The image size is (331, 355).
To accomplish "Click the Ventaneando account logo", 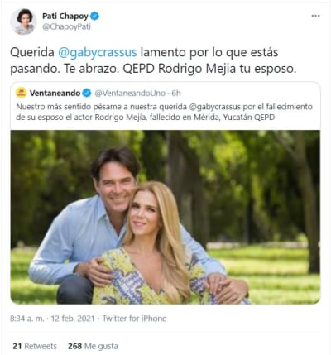I will [x=22, y=93].
